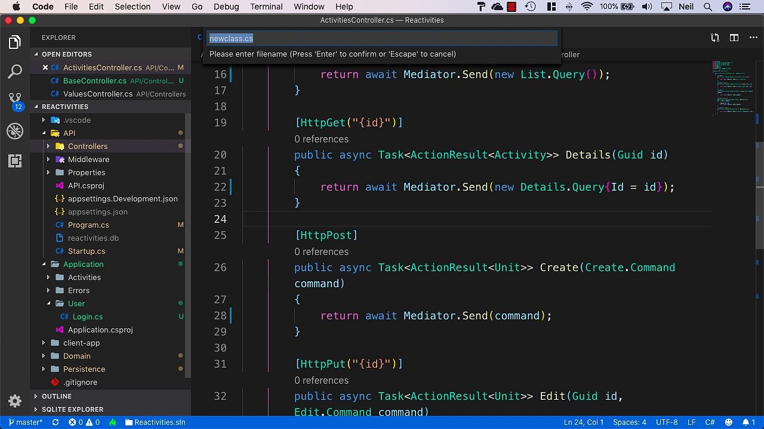The image size is (764, 429).
Task: Open Login.cs in the file tree
Action: pos(88,316)
